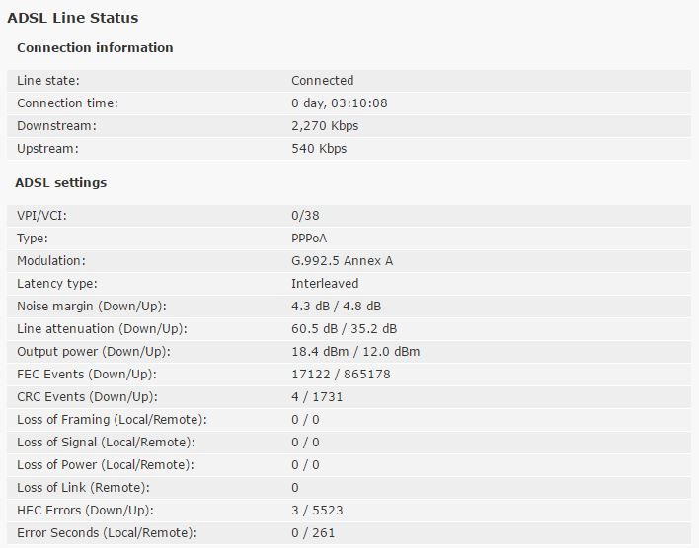Click the FEC Events value 17122 / 865178
699x548 pixels.
click(341, 375)
